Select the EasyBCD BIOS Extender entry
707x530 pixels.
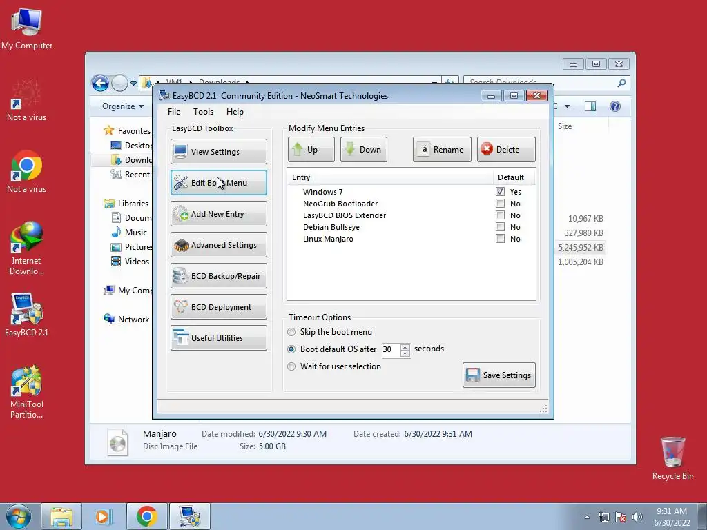[411, 215]
